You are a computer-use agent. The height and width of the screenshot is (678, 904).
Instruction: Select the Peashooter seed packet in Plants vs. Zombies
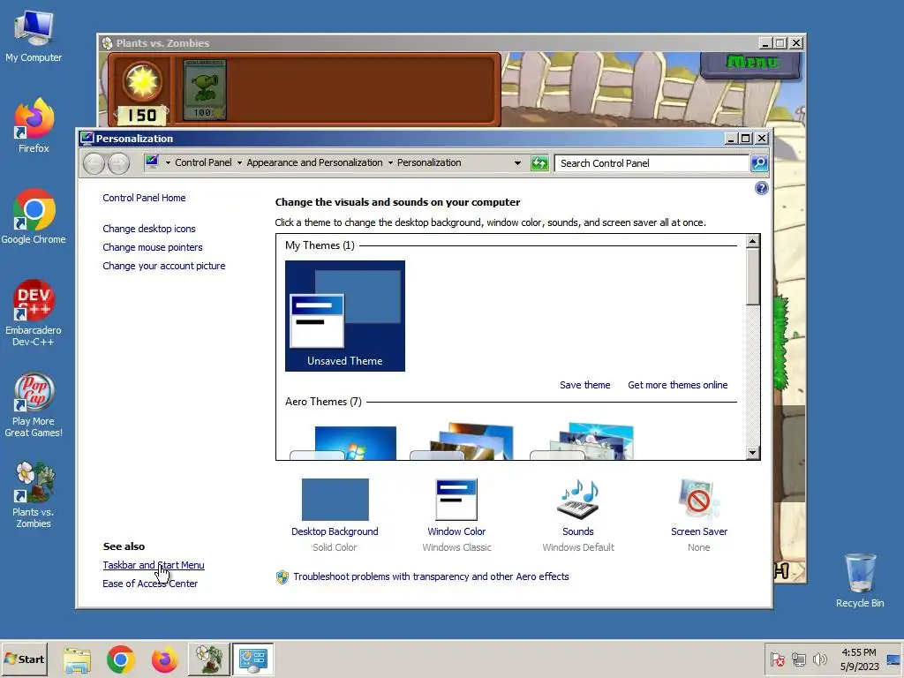(205, 89)
